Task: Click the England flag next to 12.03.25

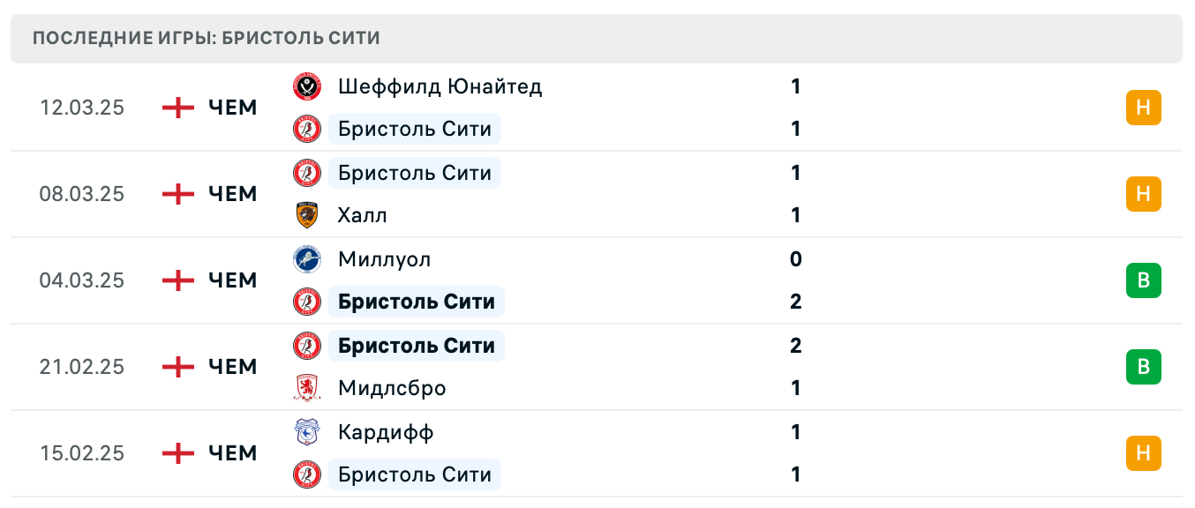Action: (x=179, y=108)
